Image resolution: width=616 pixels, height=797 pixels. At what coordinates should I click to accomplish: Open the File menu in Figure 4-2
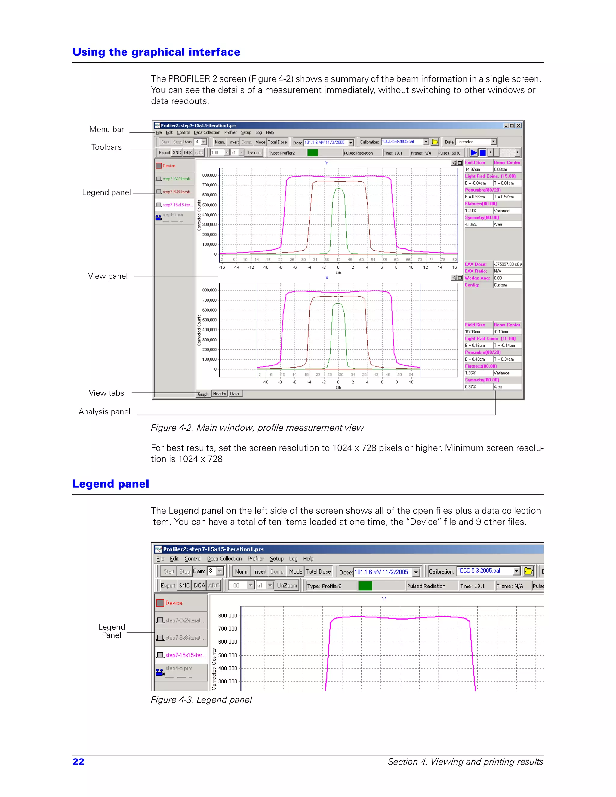click(x=159, y=132)
